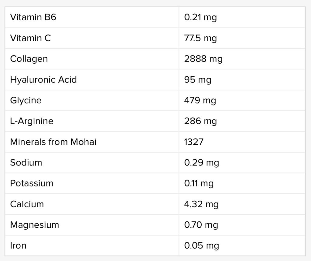Image resolution: width=311 pixels, height=261 pixels.
Task: Click the Magnesium row label
Action: [x=34, y=225]
